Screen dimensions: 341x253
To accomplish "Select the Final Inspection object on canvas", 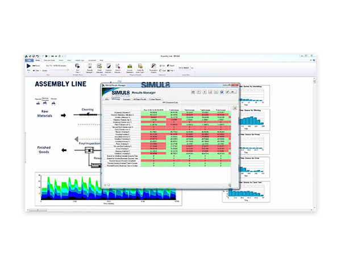I will click(88, 152).
